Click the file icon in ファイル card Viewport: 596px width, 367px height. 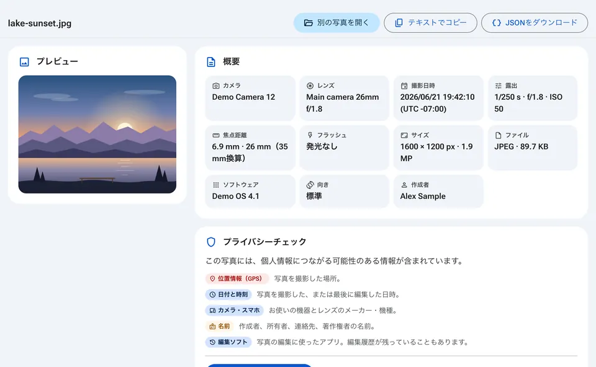click(x=499, y=135)
